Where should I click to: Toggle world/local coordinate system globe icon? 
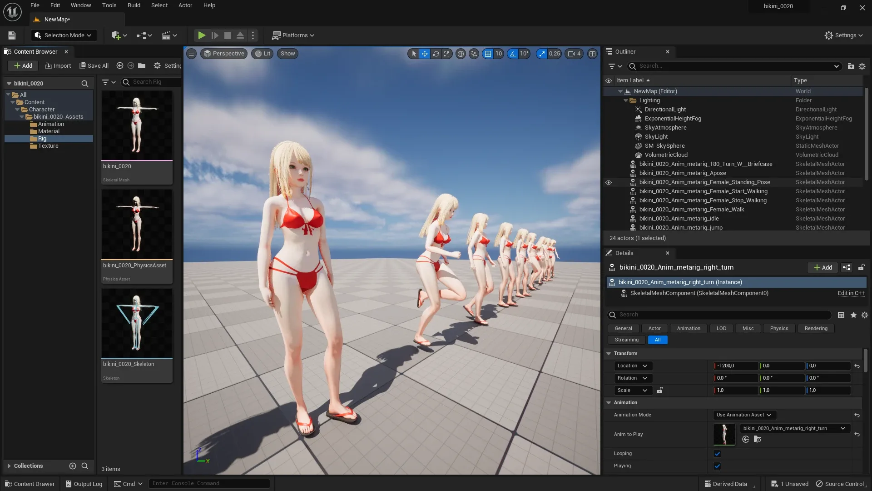(x=461, y=54)
